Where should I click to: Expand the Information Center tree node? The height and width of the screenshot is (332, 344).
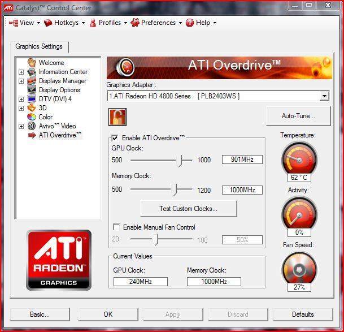[x=21, y=72]
